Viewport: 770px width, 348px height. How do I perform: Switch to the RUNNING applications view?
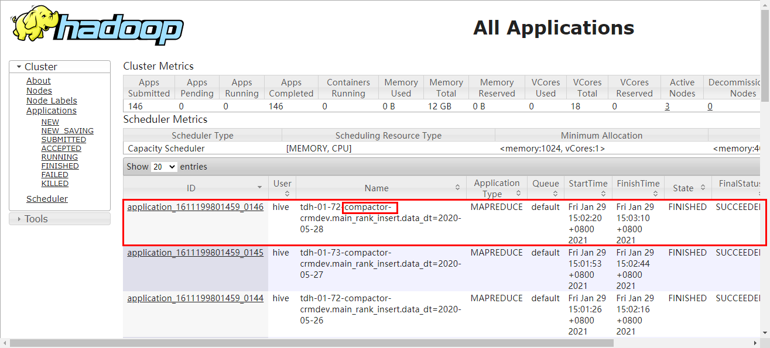click(59, 157)
